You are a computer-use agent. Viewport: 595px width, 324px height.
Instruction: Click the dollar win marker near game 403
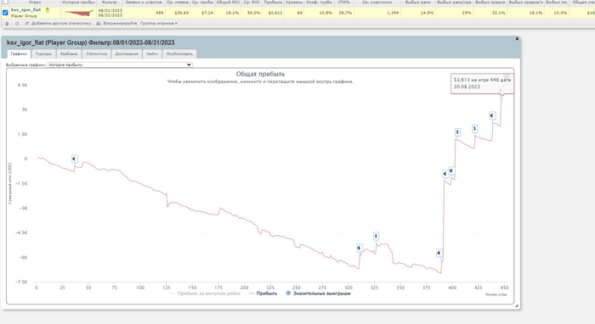click(x=457, y=132)
